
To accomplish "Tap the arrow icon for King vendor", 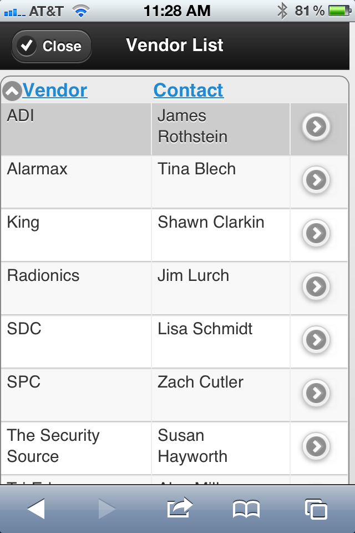I will tap(316, 233).
